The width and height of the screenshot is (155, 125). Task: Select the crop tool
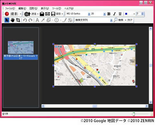click(x=18, y=20)
